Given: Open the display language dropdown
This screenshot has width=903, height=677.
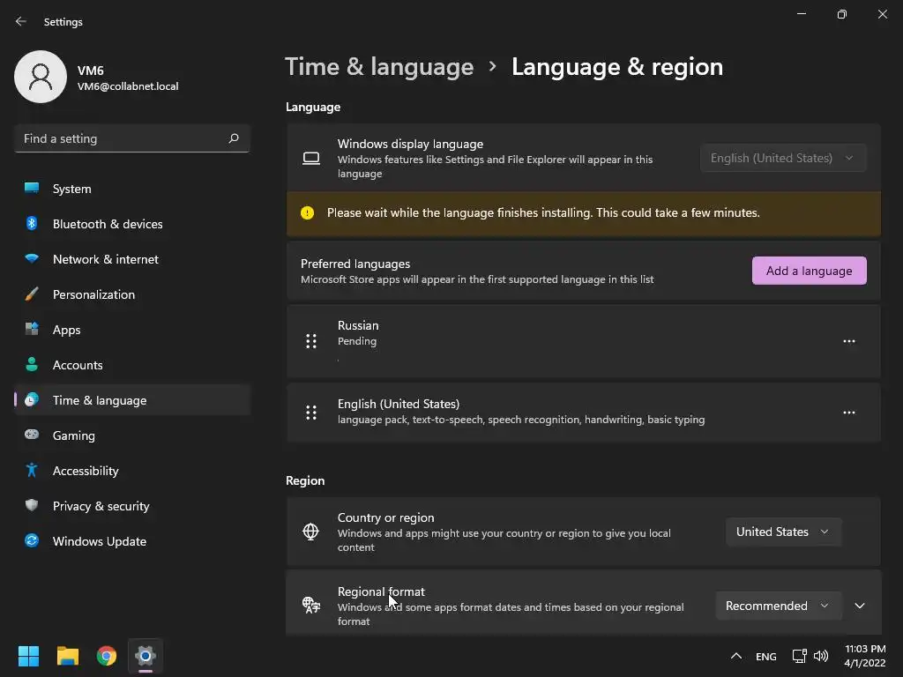Looking at the screenshot, I should pyautogui.click(x=783, y=158).
